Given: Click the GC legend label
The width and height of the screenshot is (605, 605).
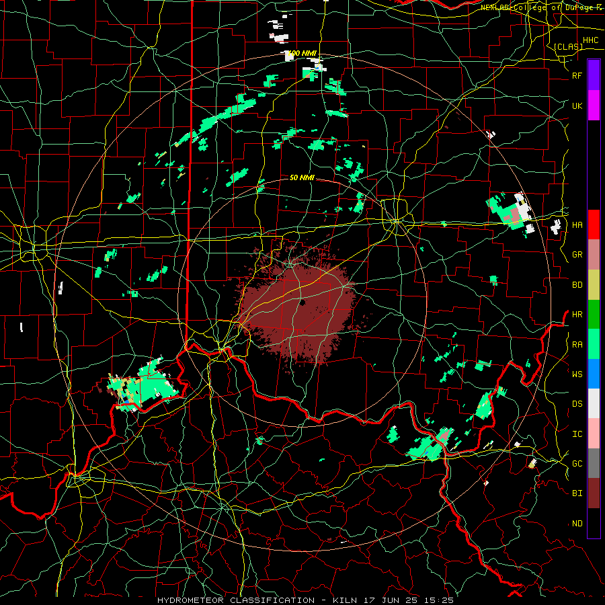Looking at the screenshot, I should tap(577, 463).
